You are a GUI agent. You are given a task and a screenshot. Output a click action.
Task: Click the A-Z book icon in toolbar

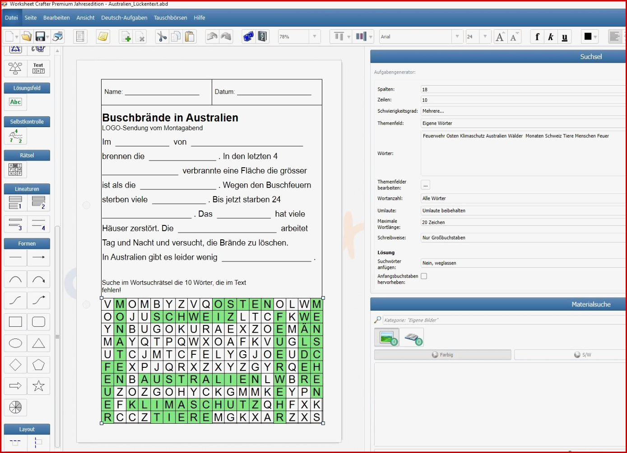point(263,37)
